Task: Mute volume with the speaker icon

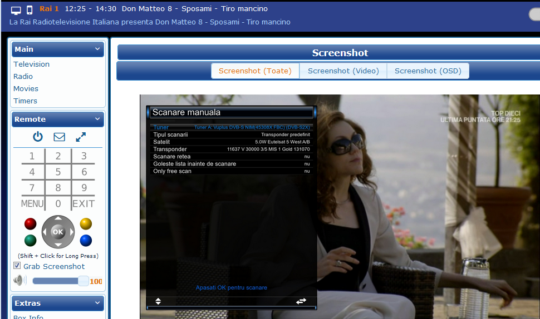Action: coord(19,280)
